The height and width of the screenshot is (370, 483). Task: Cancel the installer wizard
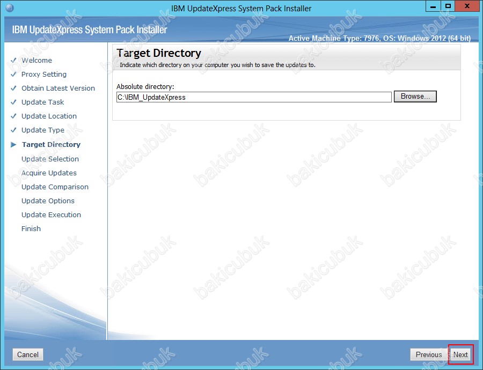(x=28, y=354)
